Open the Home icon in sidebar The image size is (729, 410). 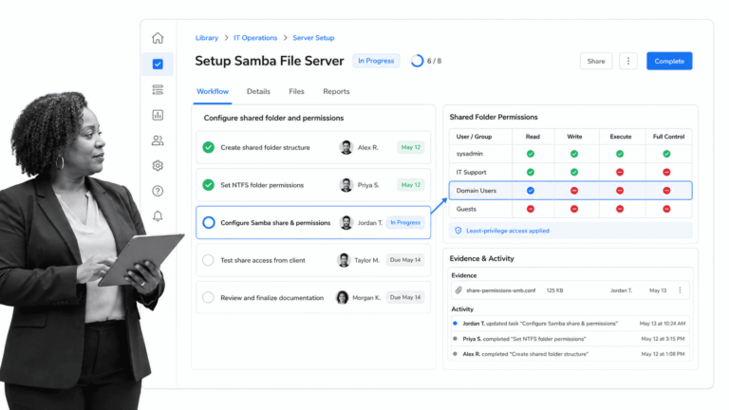[x=158, y=38]
